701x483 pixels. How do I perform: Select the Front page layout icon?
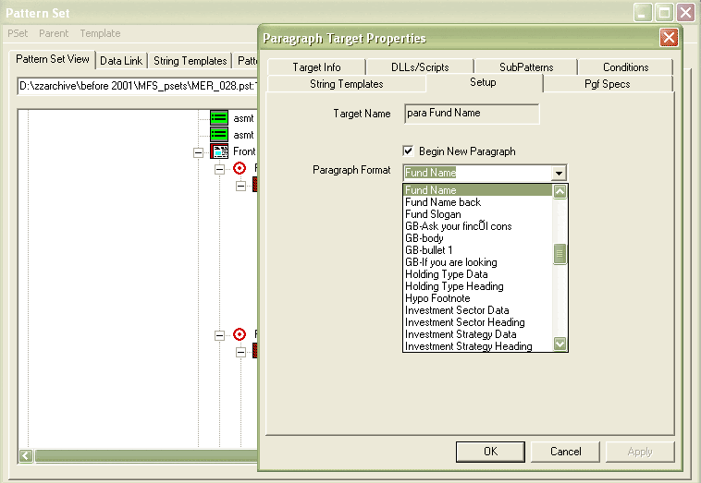[219, 151]
